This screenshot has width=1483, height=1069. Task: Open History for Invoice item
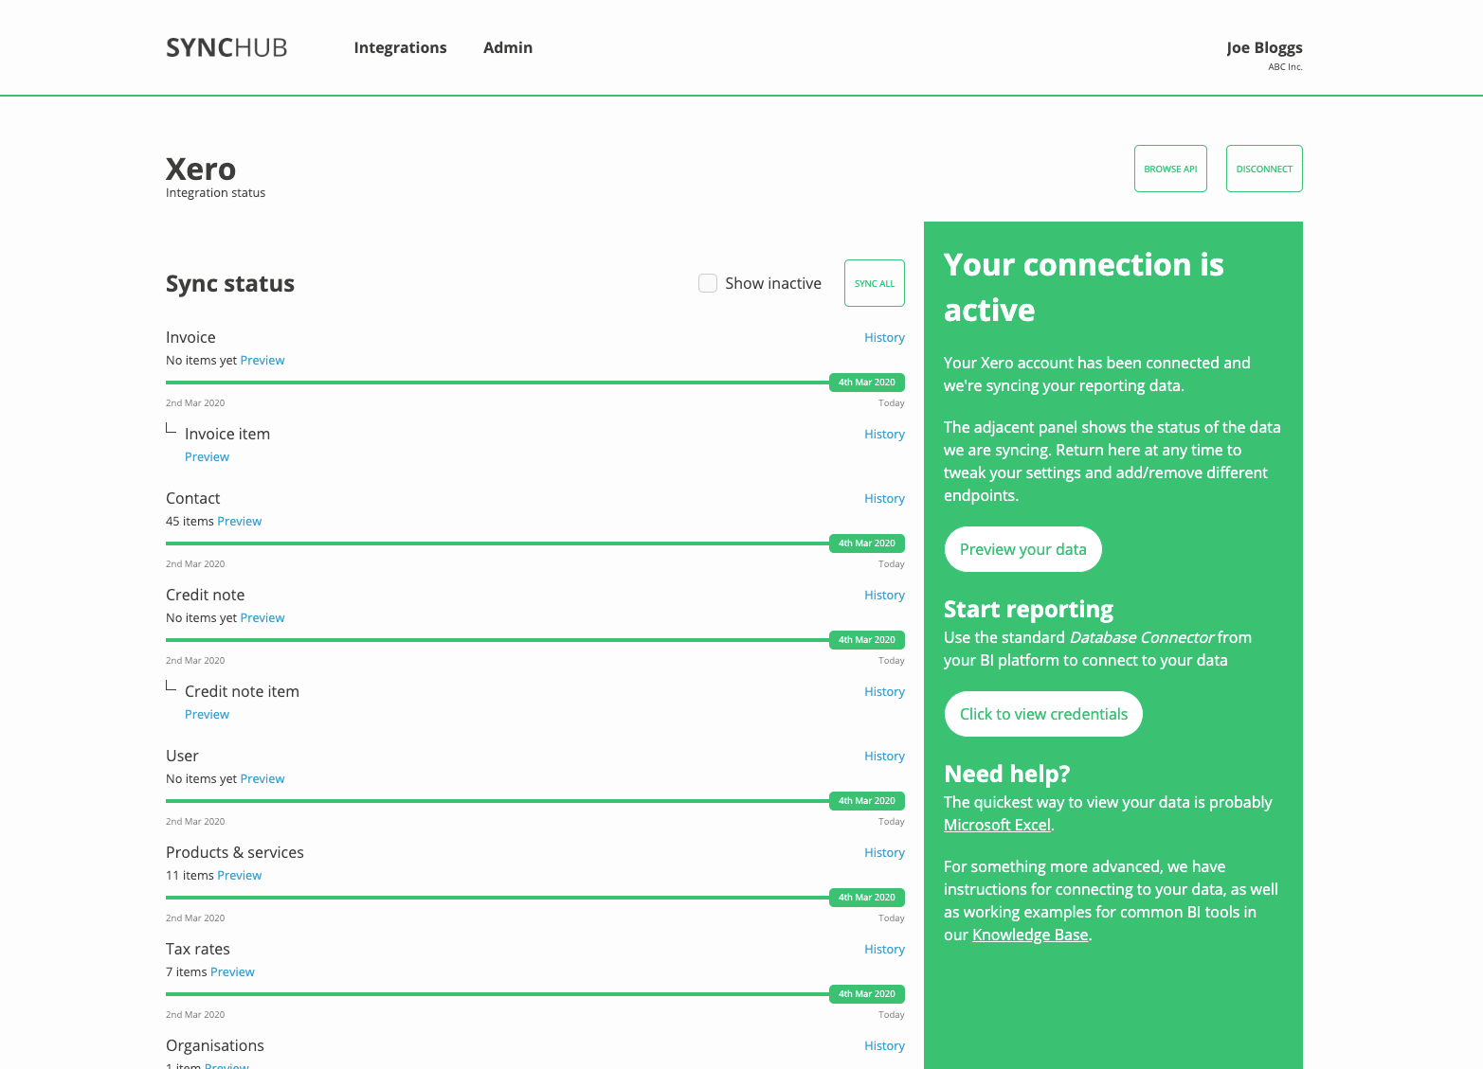[x=884, y=434]
